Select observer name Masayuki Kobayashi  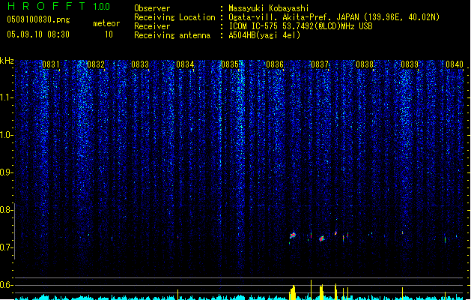pos(269,8)
